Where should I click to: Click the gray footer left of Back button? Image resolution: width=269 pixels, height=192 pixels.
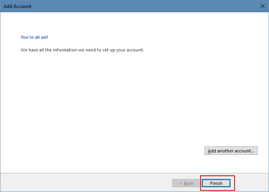79,183
